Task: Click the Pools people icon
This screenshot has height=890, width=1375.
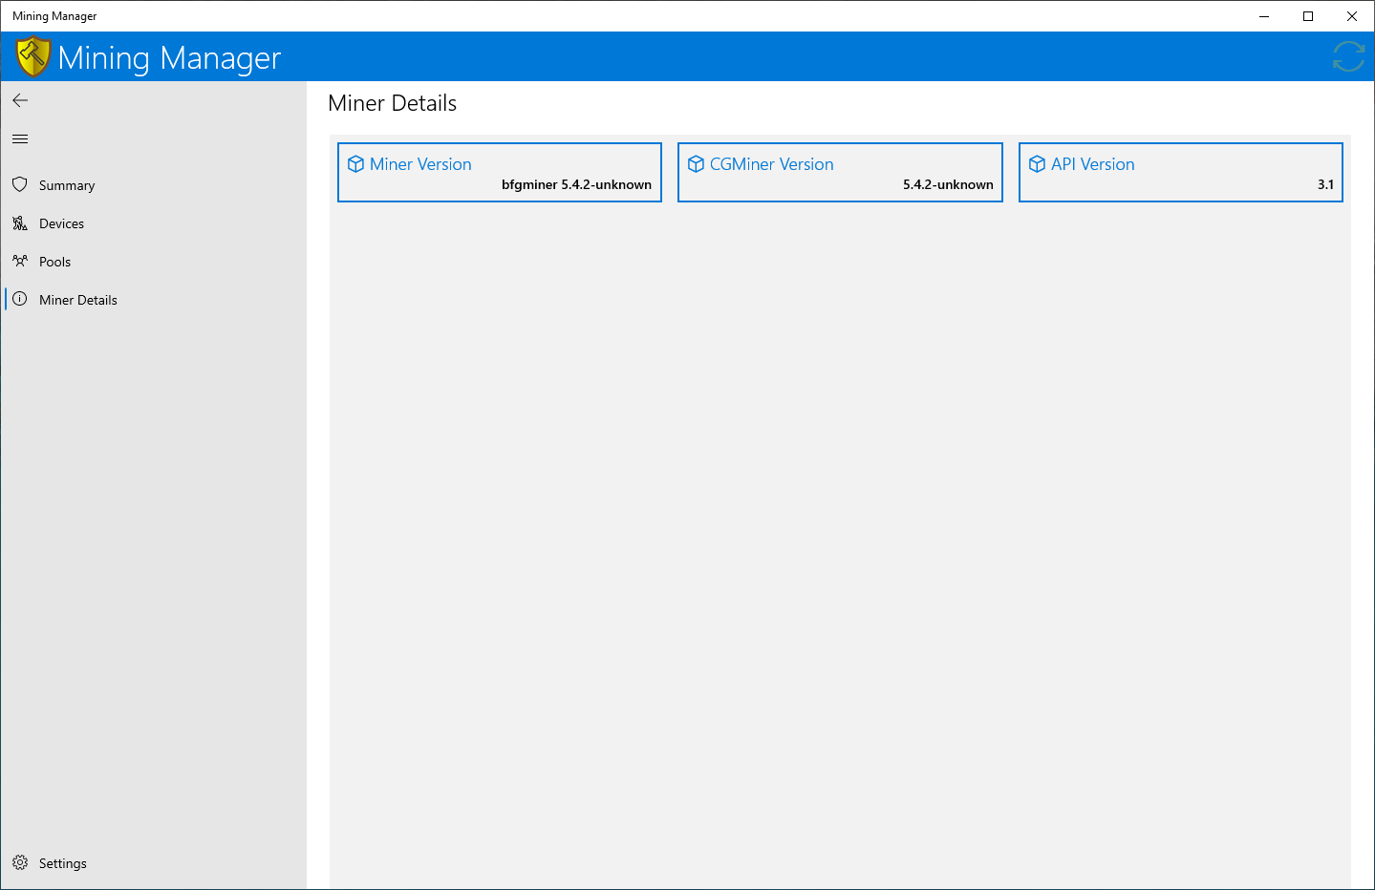Action: 20,261
